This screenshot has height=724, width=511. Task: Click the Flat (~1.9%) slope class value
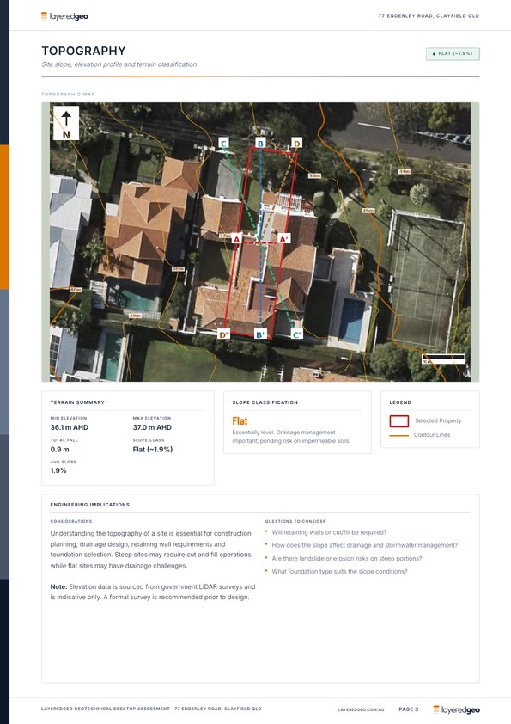[x=153, y=449]
